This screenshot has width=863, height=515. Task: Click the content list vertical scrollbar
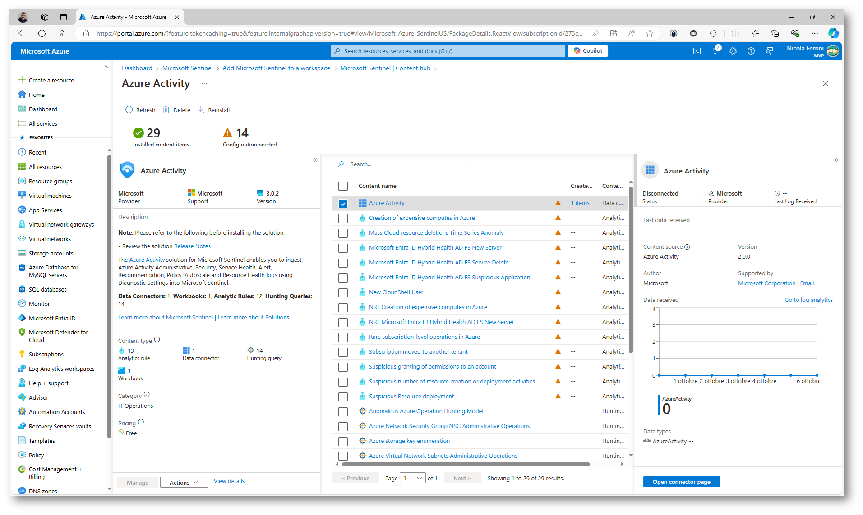click(631, 269)
